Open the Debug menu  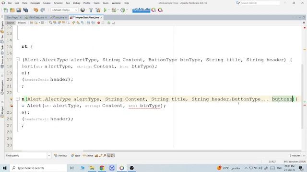77,3
